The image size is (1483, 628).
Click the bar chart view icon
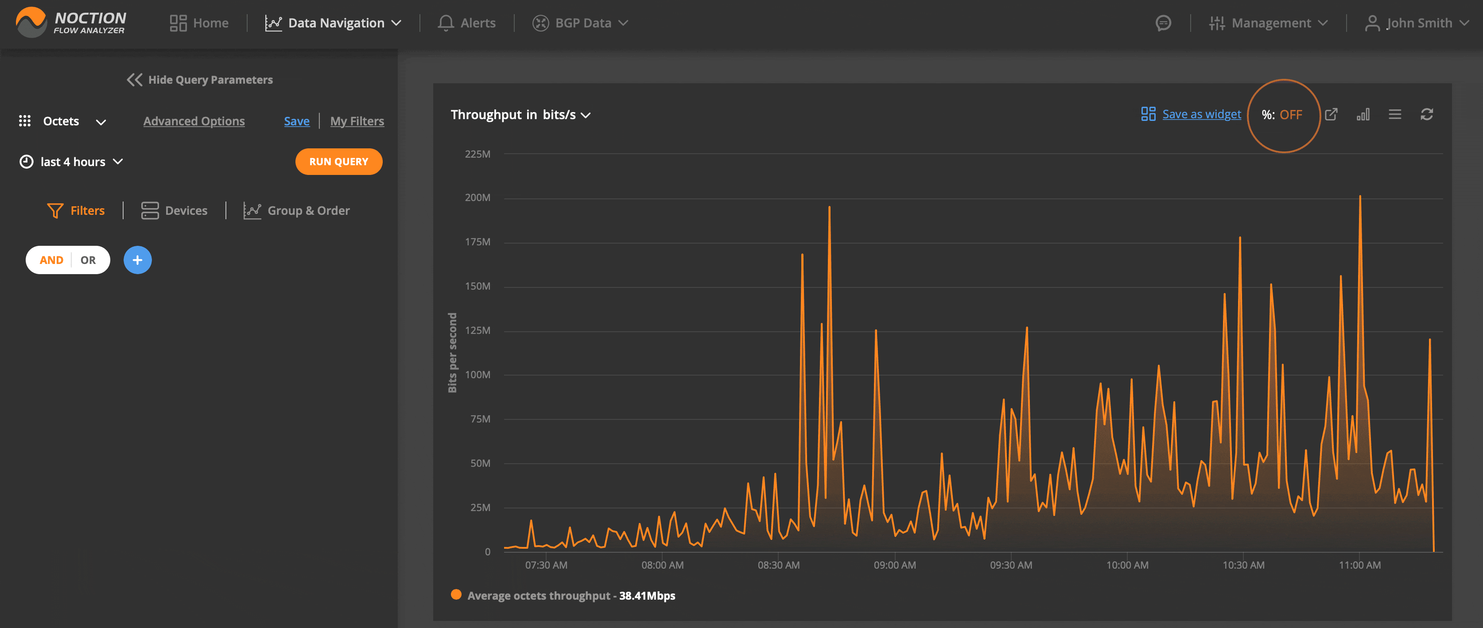pyautogui.click(x=1362, y=113)
